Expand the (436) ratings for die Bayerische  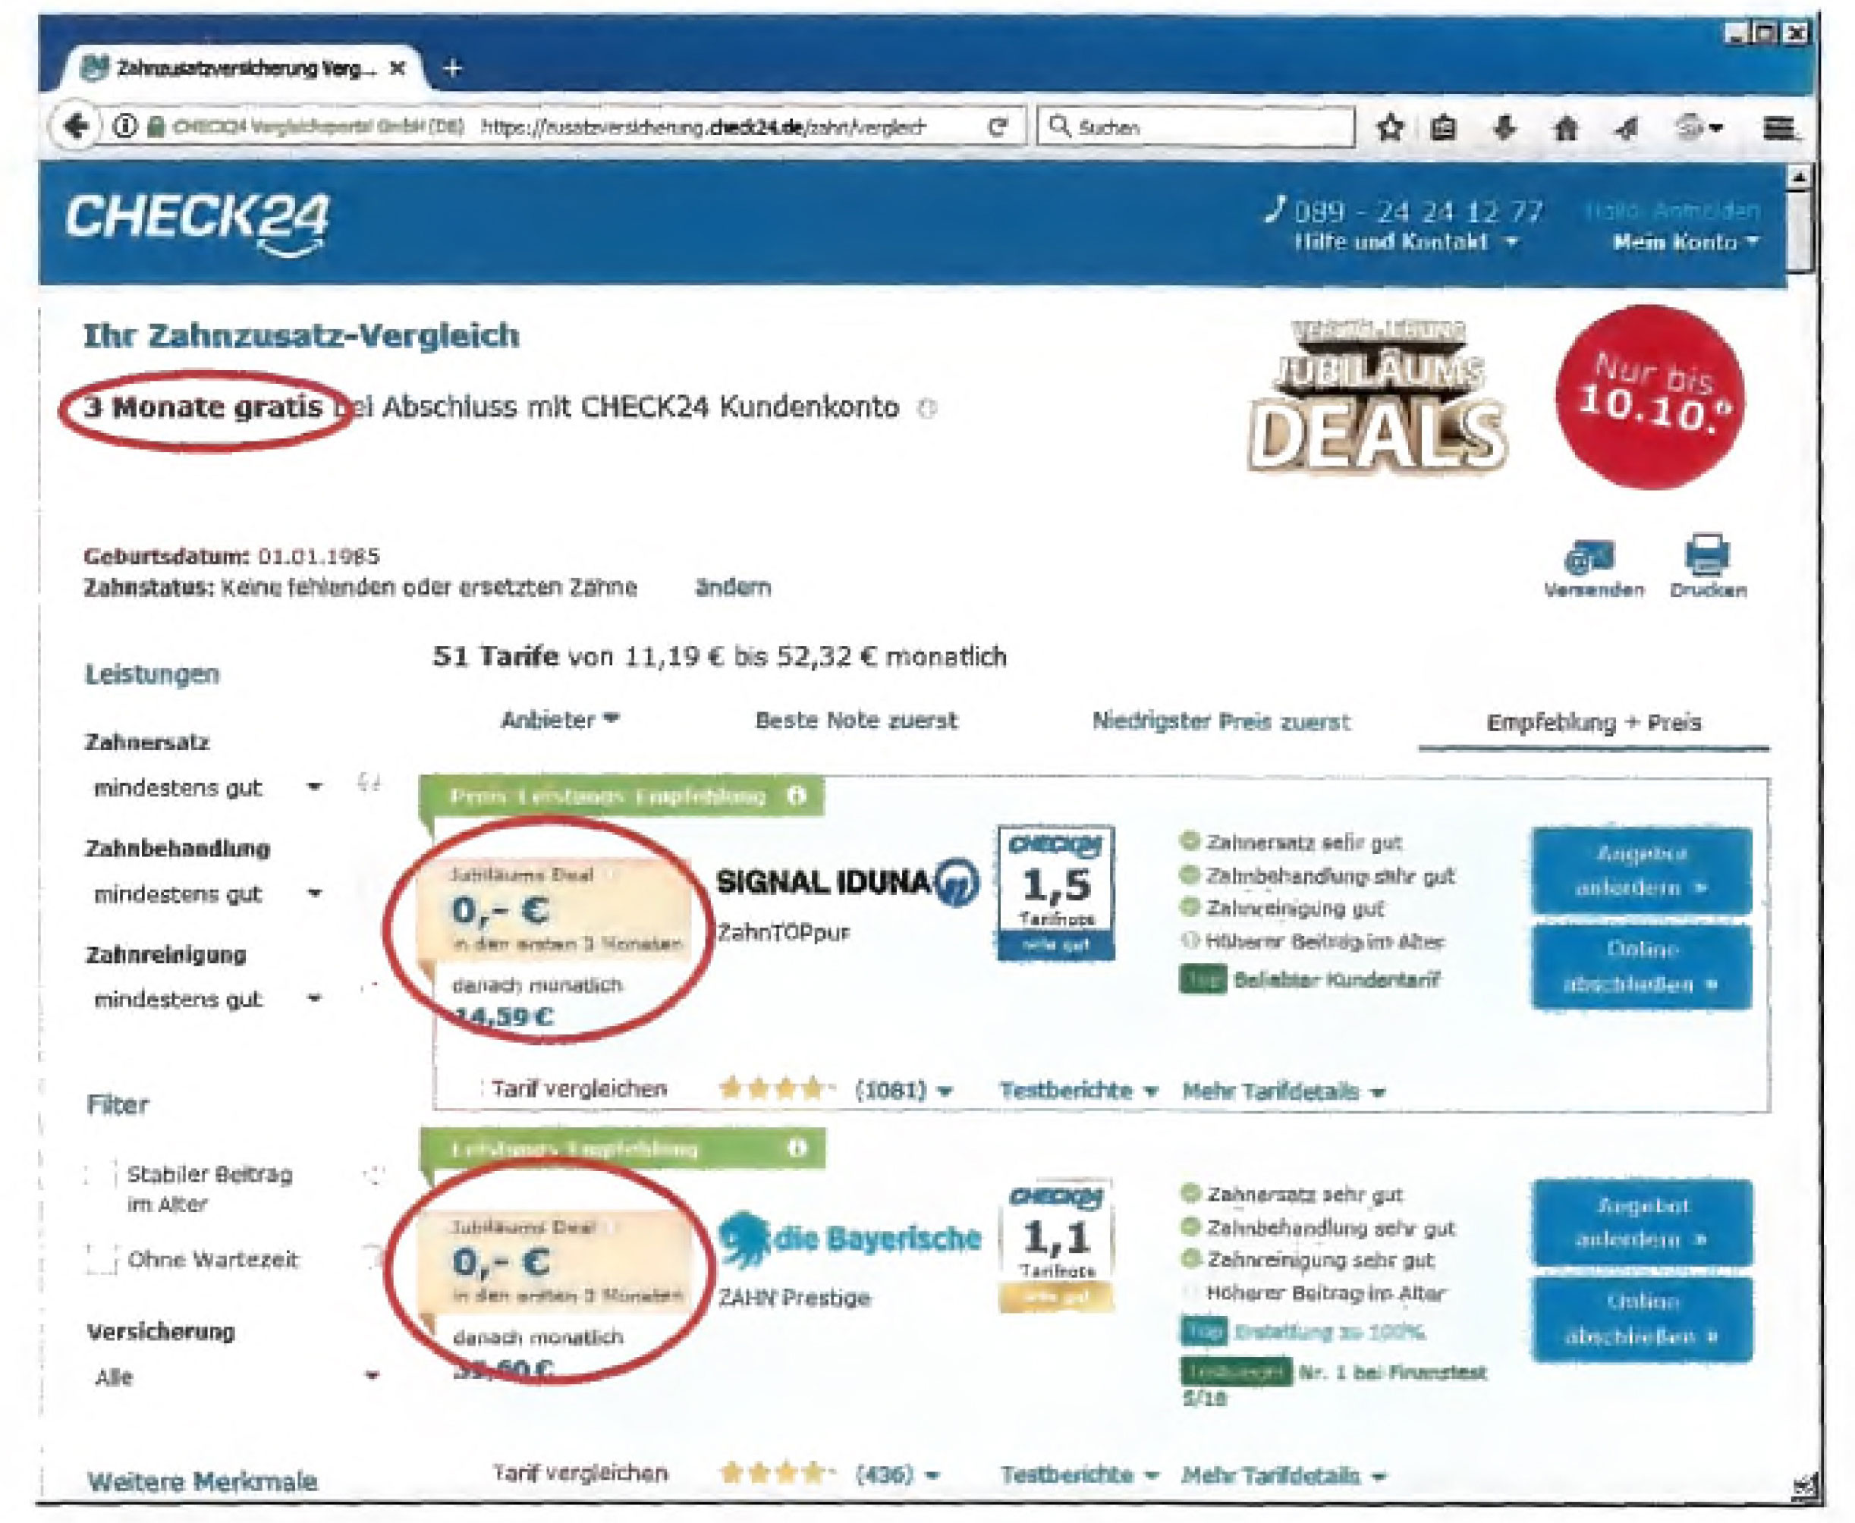pos(898,1474)
